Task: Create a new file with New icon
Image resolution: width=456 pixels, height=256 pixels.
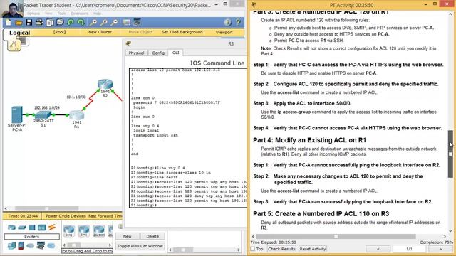Action: 9,22
